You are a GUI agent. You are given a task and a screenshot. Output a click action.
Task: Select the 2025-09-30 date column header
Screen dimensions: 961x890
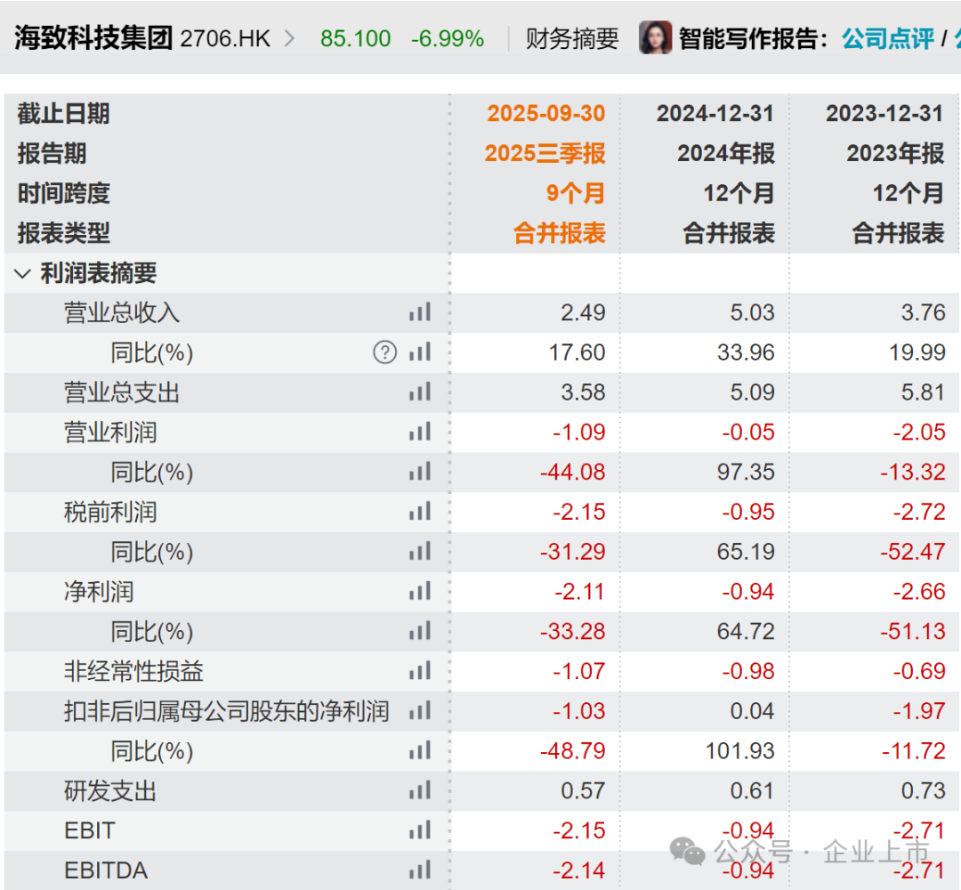tap(545, 113)
